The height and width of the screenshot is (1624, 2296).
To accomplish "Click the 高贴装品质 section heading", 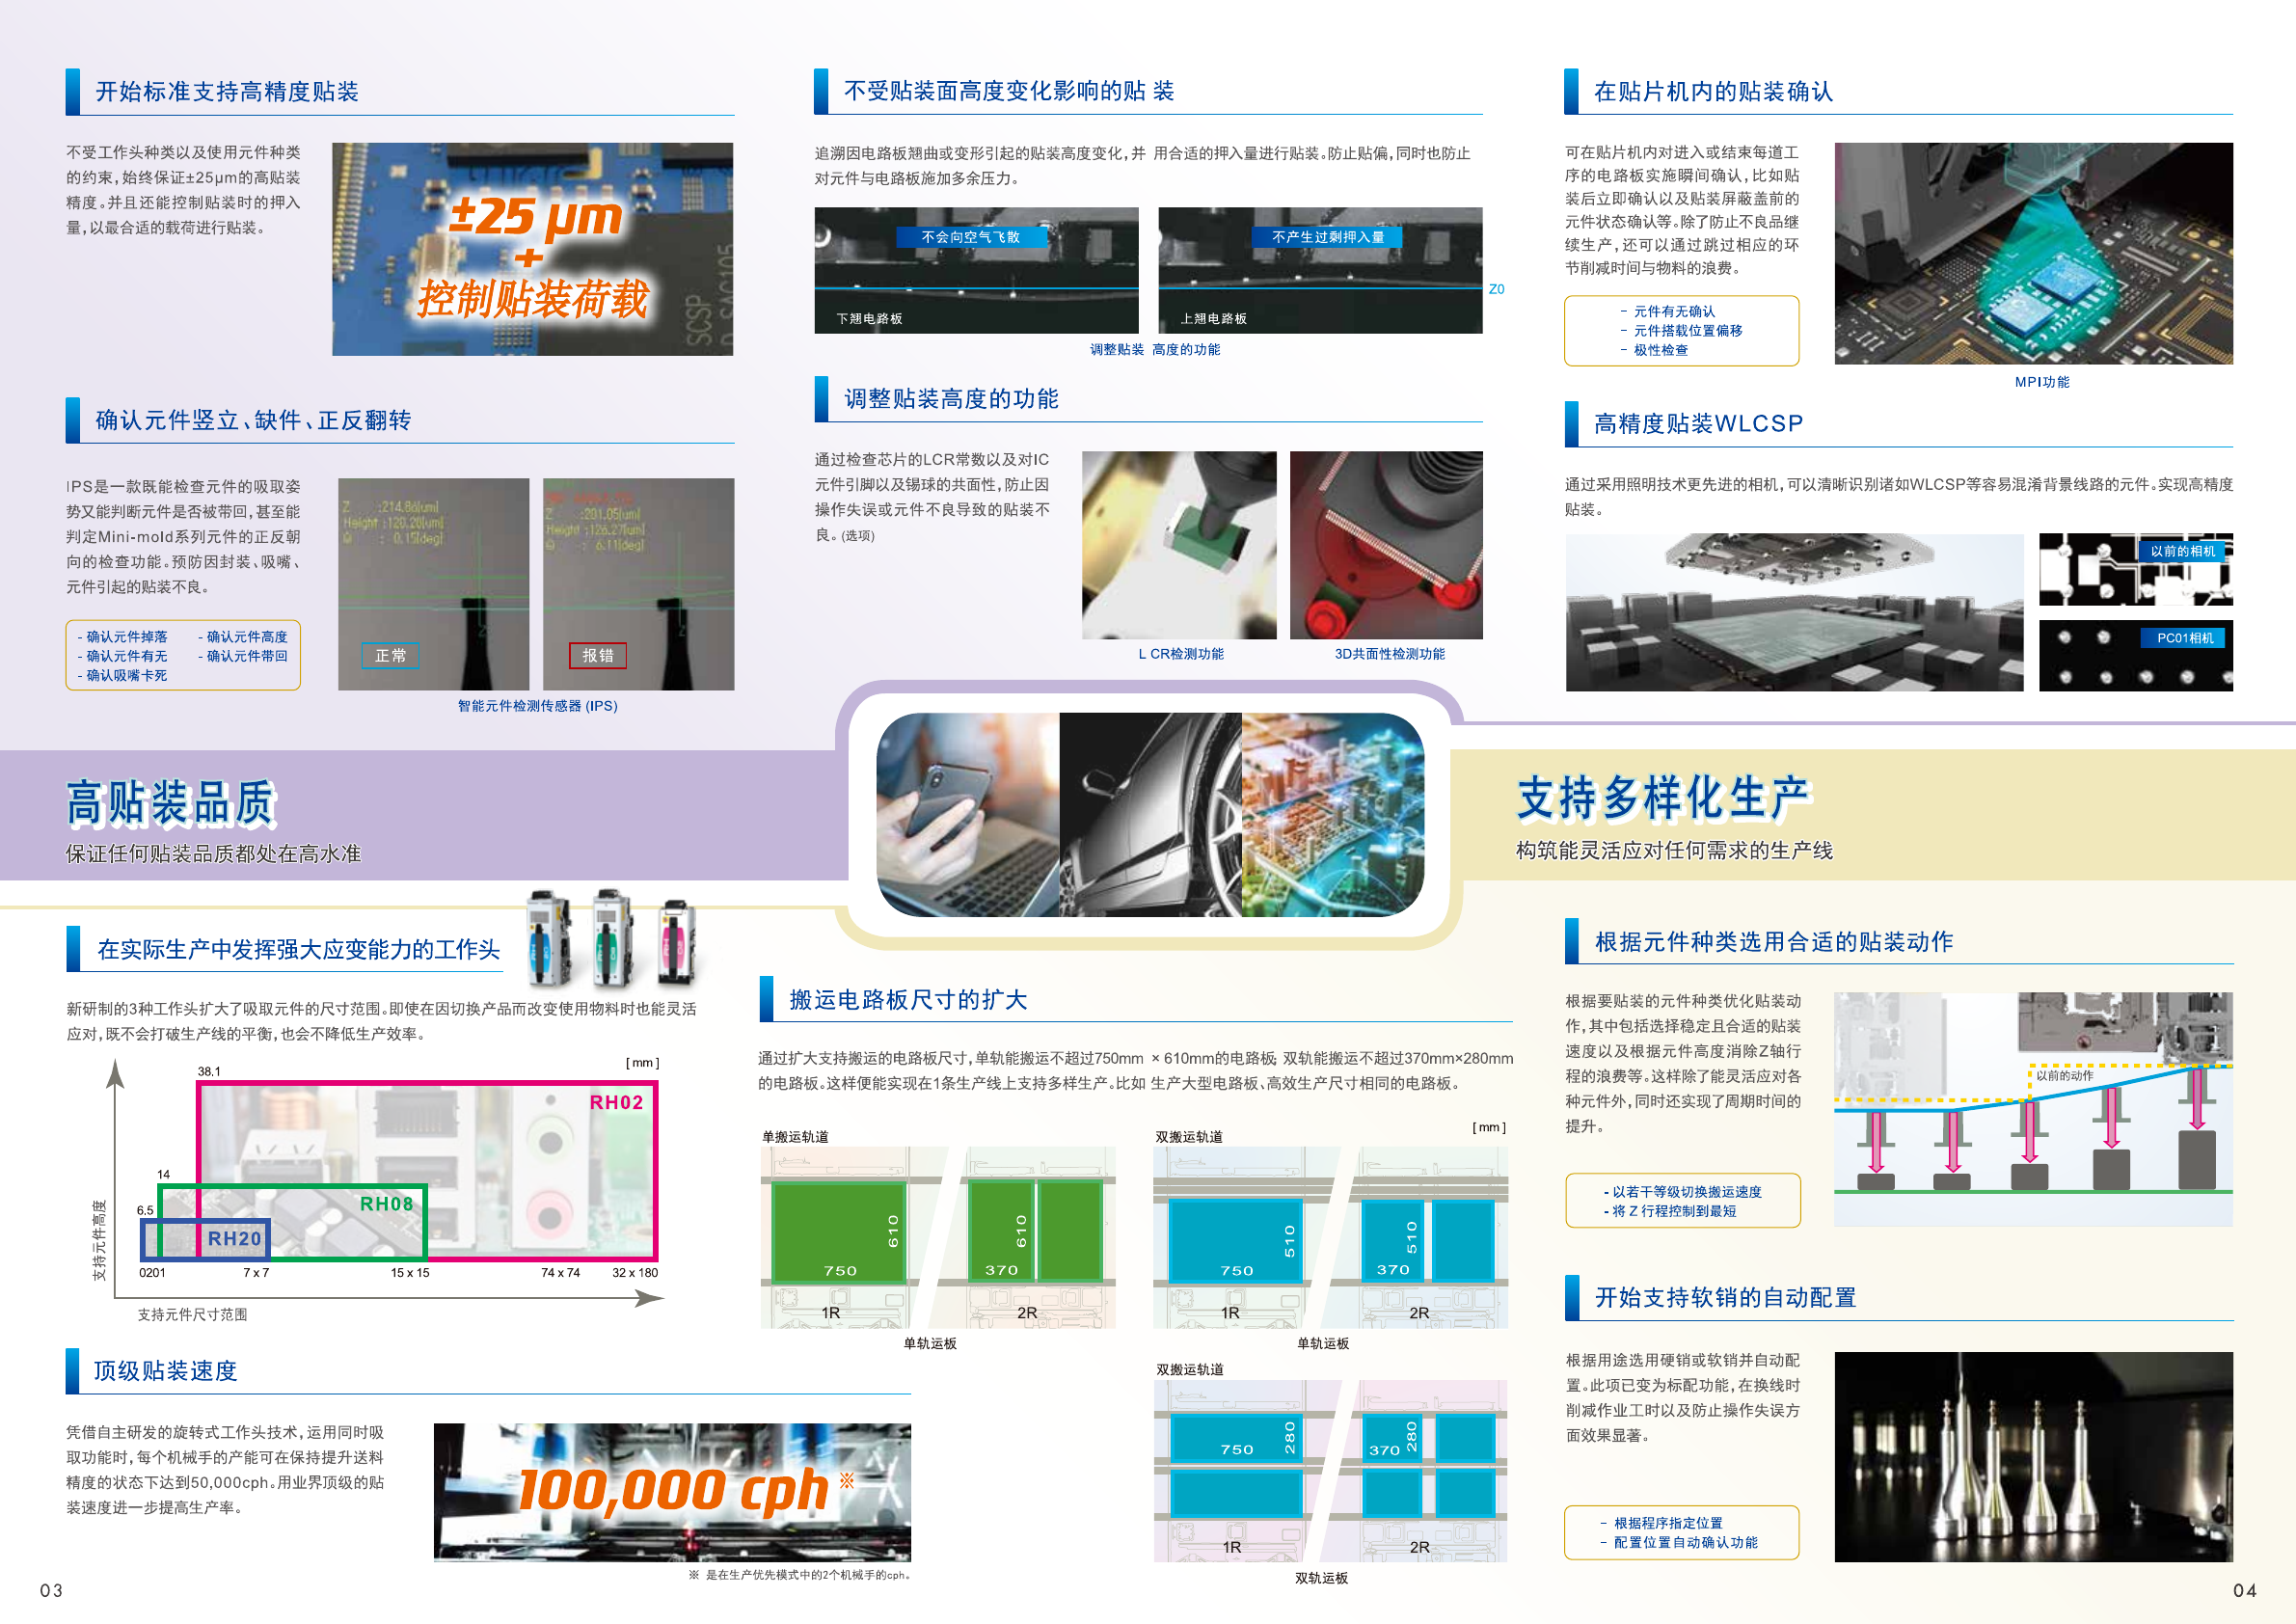I will click(x=171, y=803).
